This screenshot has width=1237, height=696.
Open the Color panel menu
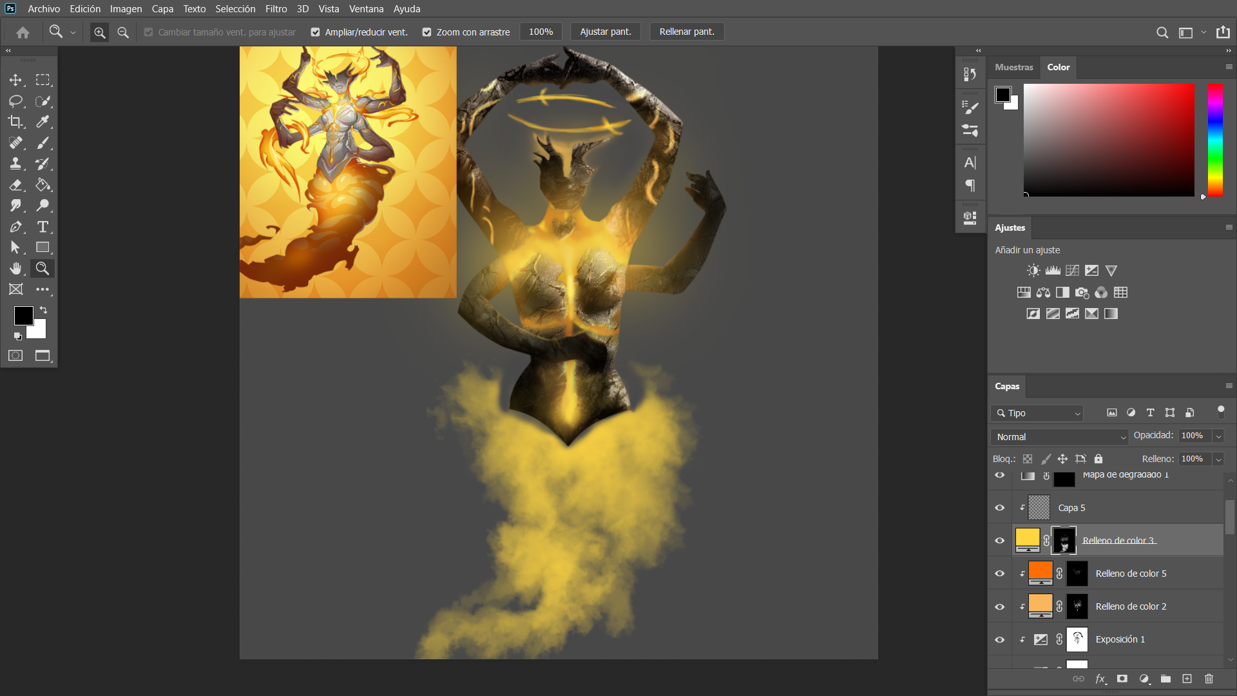point(1229,67)
